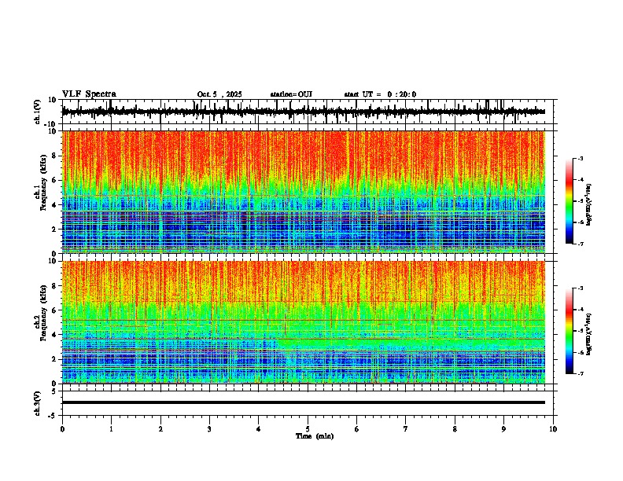Select the ch.1 spectrogram color scale bar
The height and width of the screenshot is (481, 623).
[x=570, y=201]
